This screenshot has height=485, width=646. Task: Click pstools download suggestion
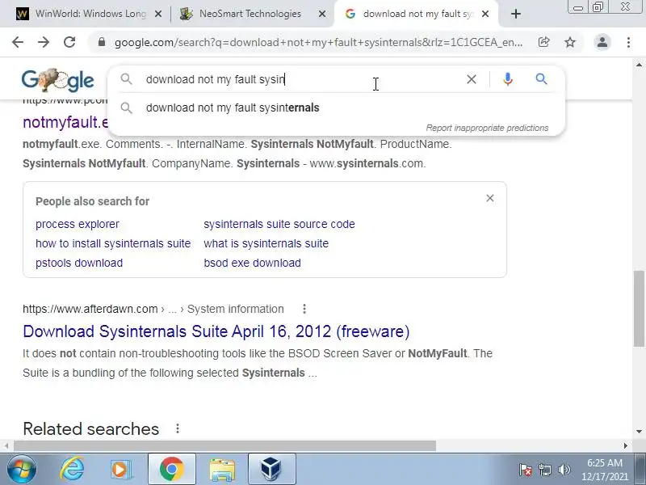79,263
